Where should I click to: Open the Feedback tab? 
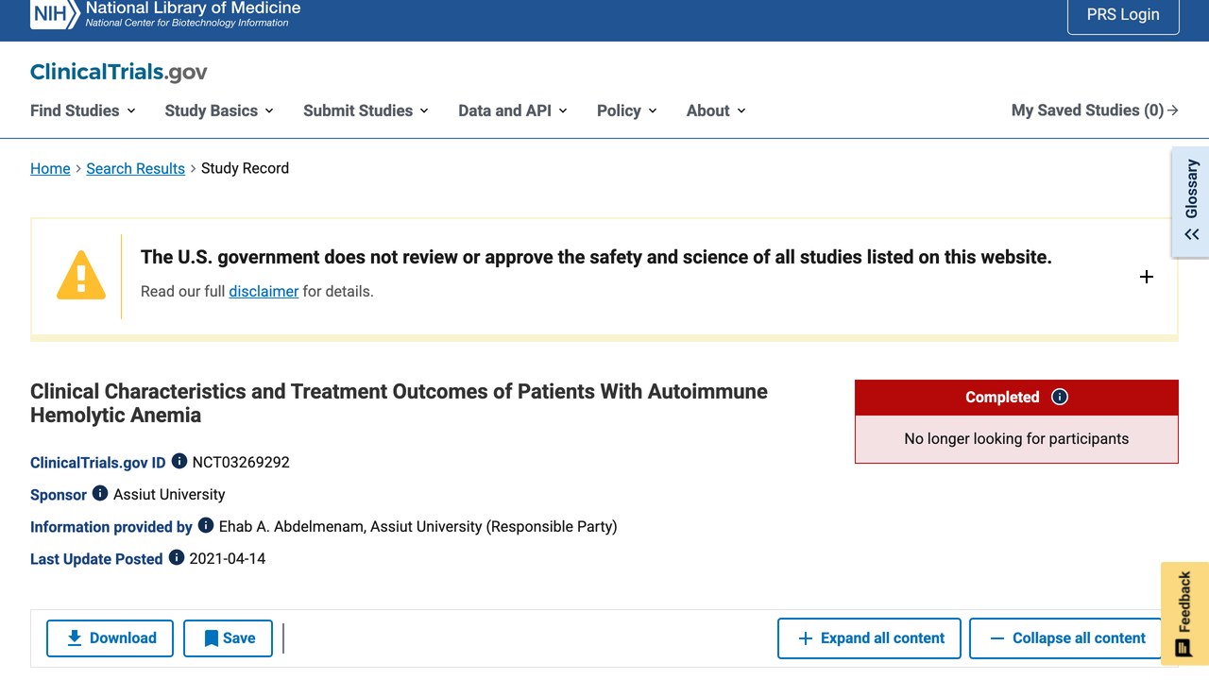tap(1184, 614)
